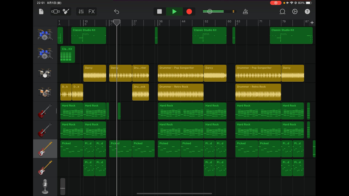Select first Drummer - Pop Songwriter region
Screen dimensions: 349x196
[x=180, y=73]
